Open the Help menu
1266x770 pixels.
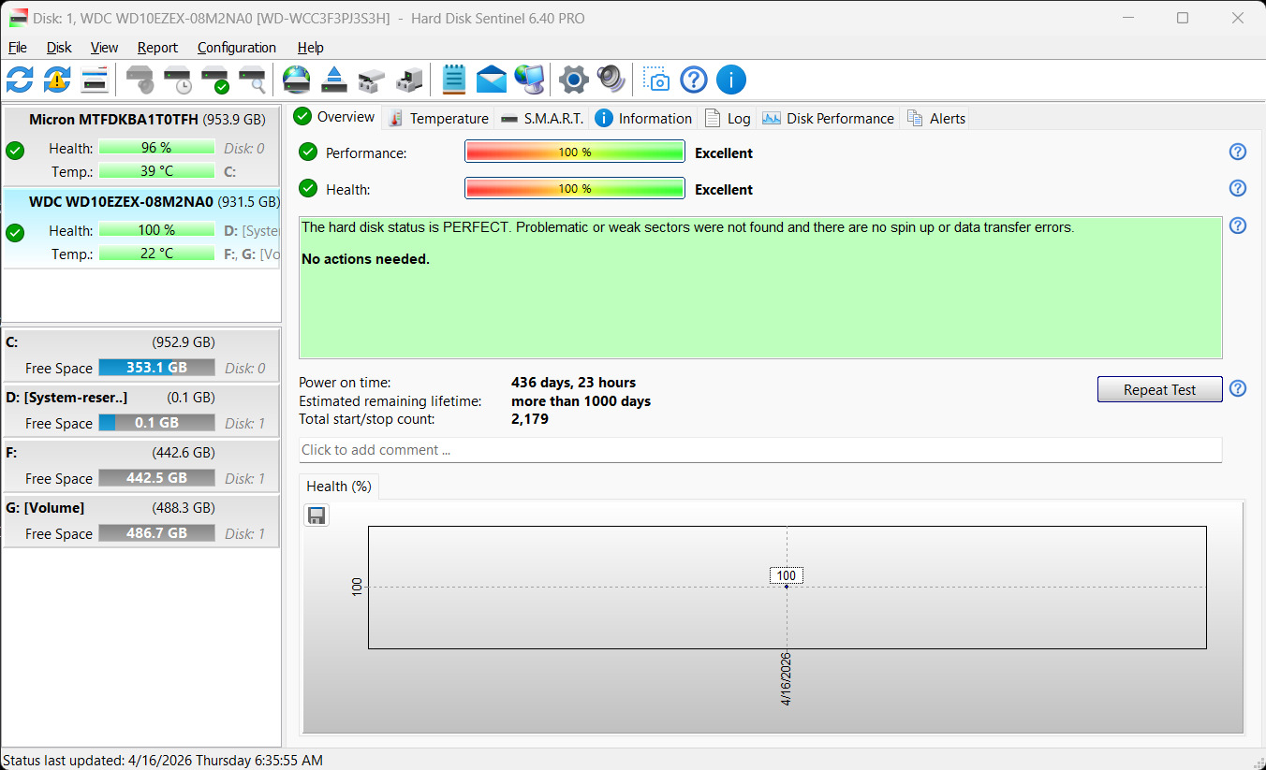pos(311,48)
